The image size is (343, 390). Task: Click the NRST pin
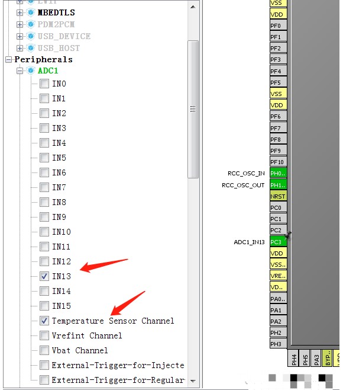tap(278, 196)
